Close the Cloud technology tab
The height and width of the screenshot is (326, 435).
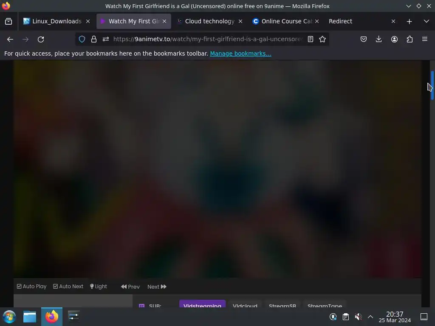click(240, 21)
